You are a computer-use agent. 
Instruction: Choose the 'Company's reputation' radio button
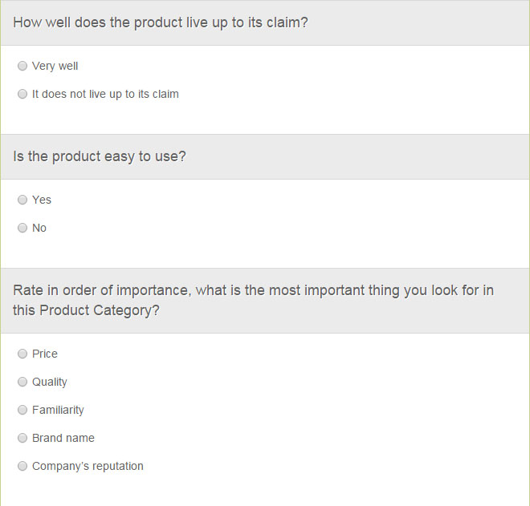pyautogui.click(x=22, y=466)
